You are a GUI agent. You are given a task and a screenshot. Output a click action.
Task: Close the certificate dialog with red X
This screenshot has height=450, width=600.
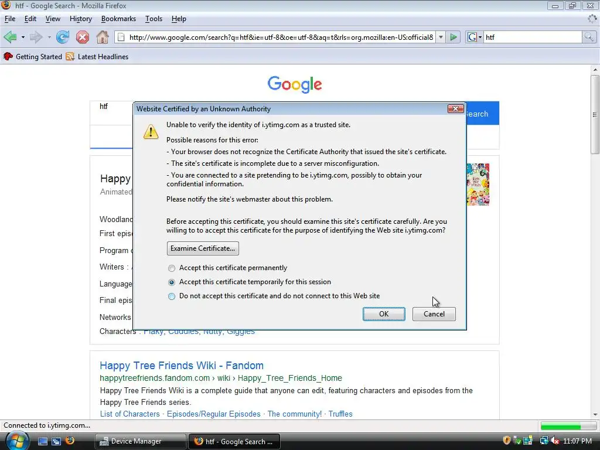click(x=456, y=108)
